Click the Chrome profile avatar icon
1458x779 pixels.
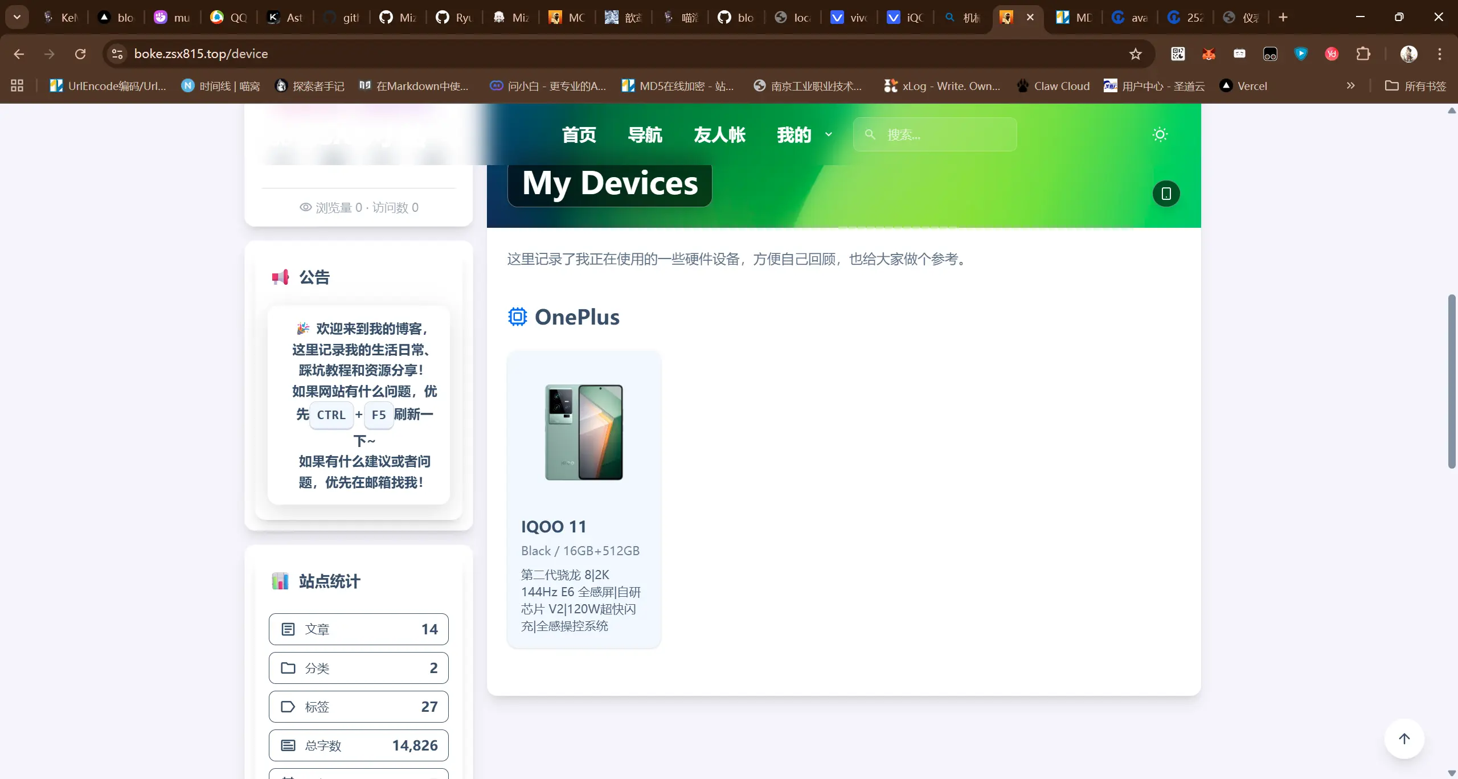tap(1410, 54)
